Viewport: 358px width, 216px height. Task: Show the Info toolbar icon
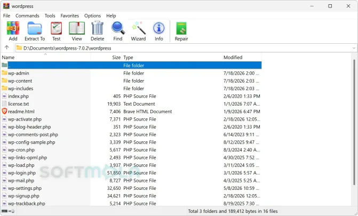(x=159, y=28)
